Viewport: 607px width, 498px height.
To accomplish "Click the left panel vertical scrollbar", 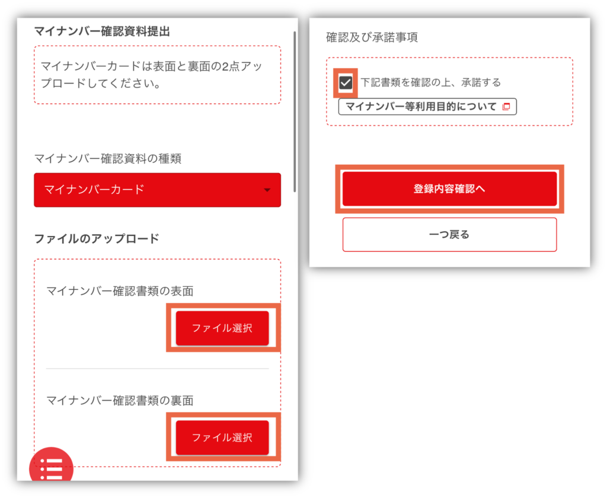I will click(x=295, y=111).
